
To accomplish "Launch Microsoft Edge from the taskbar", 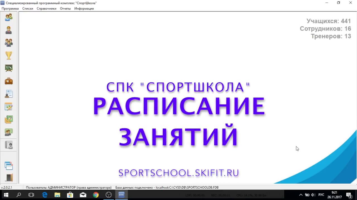I will (x=45, y=195).
